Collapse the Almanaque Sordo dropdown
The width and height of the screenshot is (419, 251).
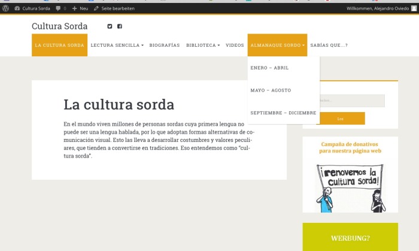coord(277,45)
